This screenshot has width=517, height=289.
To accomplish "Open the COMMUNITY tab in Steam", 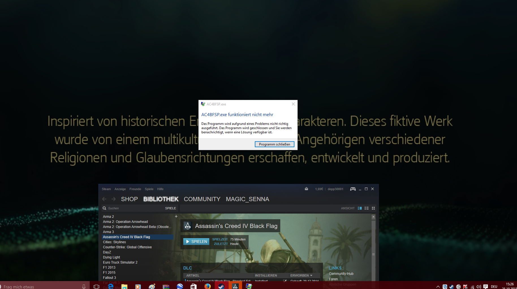I will (x=202, y=199).
